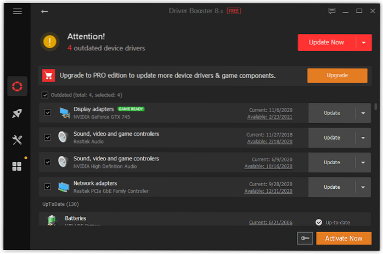This screenshot has width=383, height=254.
Task: Open available date link 2/23/2021
Action: (x=270, y=117)
